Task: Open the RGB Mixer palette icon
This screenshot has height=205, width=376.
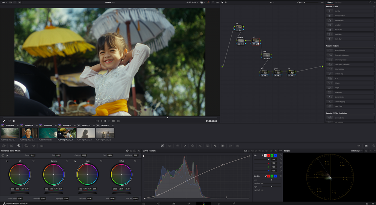Action: coord(34,145)
